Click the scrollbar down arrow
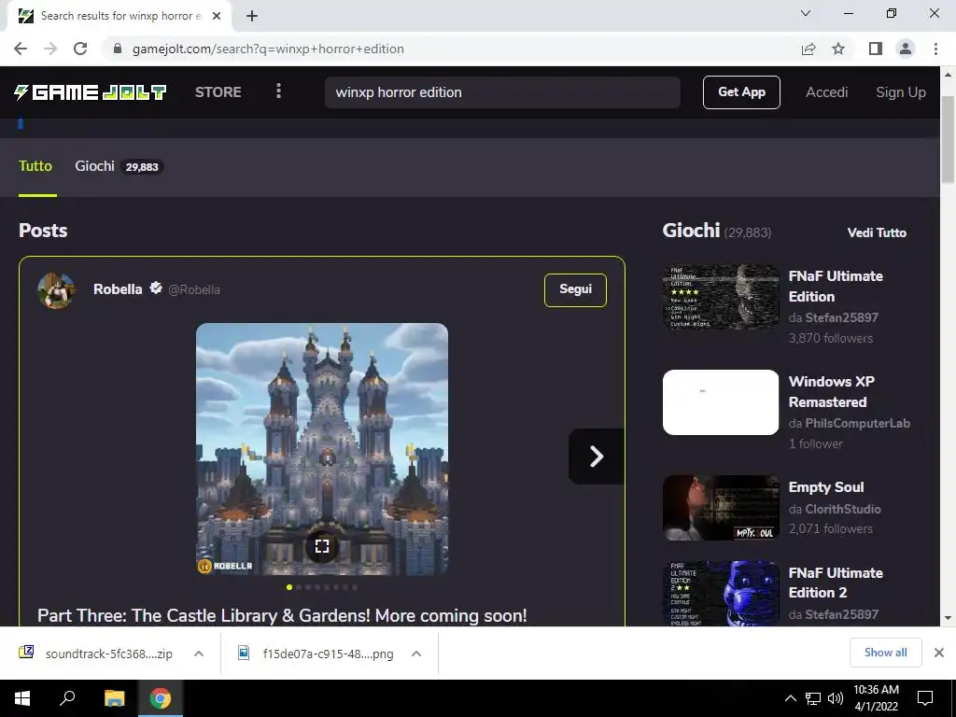 click(x=948, y=618)
